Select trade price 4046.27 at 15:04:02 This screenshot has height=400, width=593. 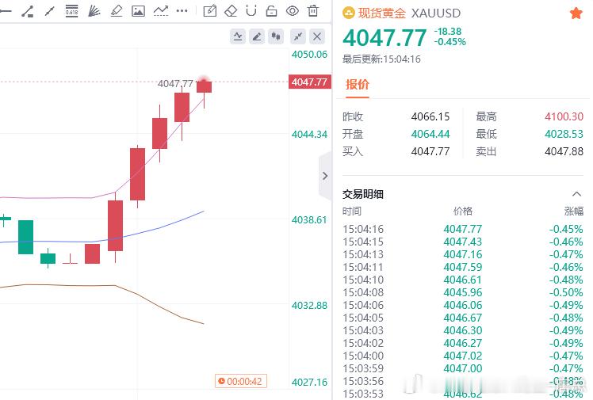pyautogui.click(x=463, y=343)
